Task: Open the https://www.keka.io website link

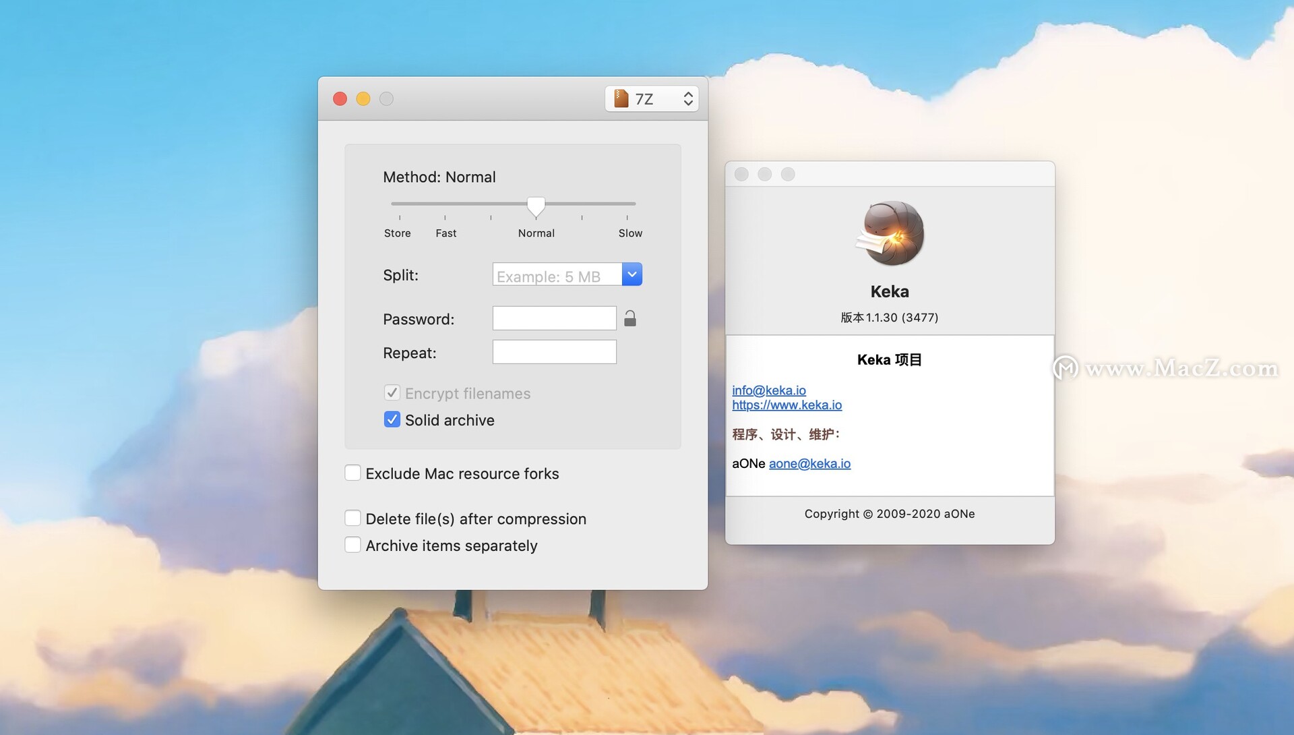Action: 787,405
